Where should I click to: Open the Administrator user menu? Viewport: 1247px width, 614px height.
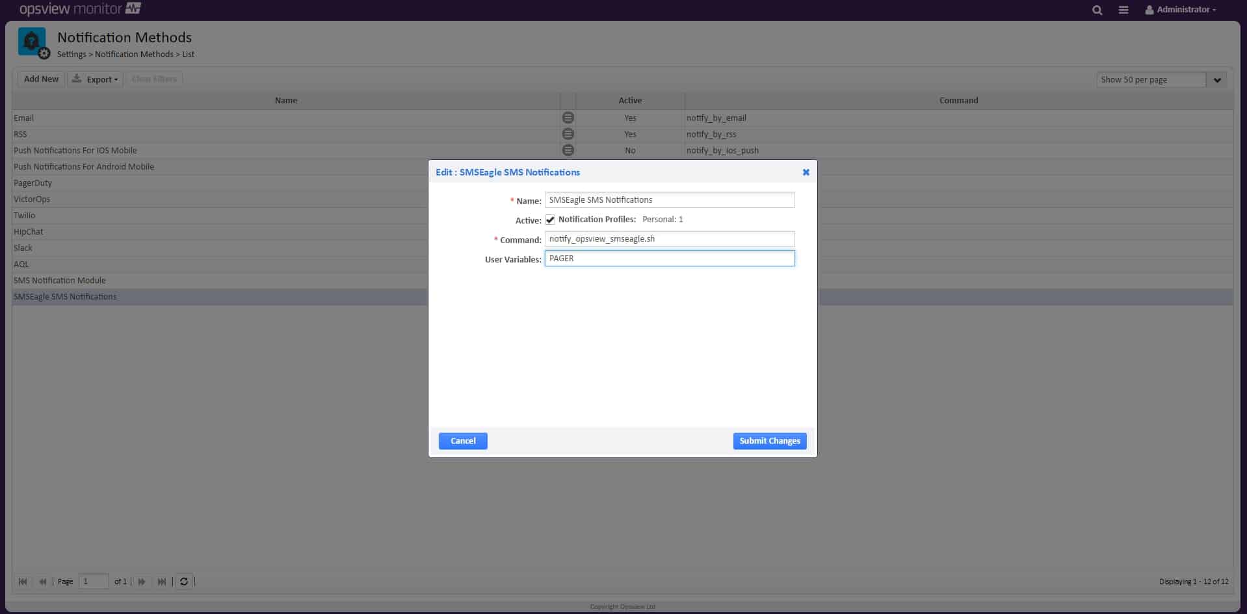click(1180, 10)
